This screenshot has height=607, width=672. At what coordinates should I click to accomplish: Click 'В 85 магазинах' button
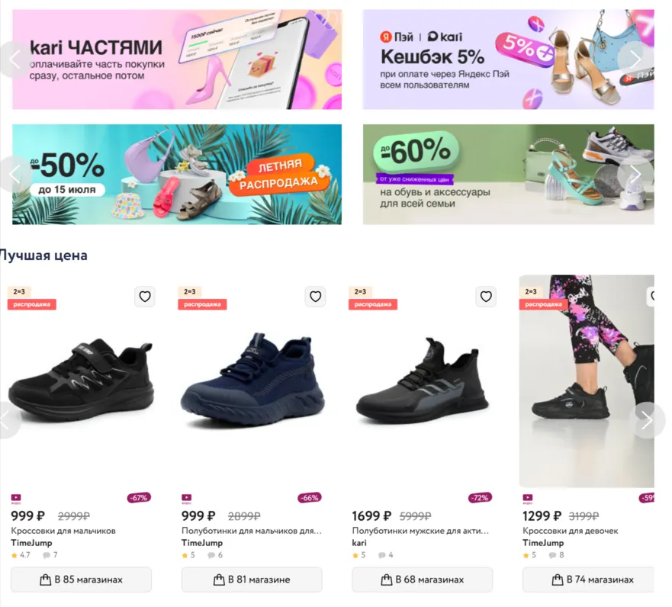point(82,580)
